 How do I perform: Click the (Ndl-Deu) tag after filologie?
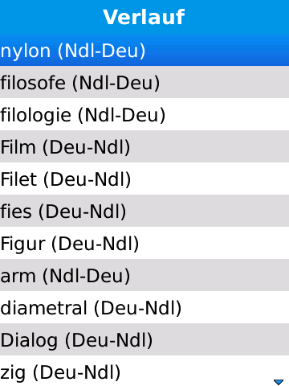click(122, 115)
